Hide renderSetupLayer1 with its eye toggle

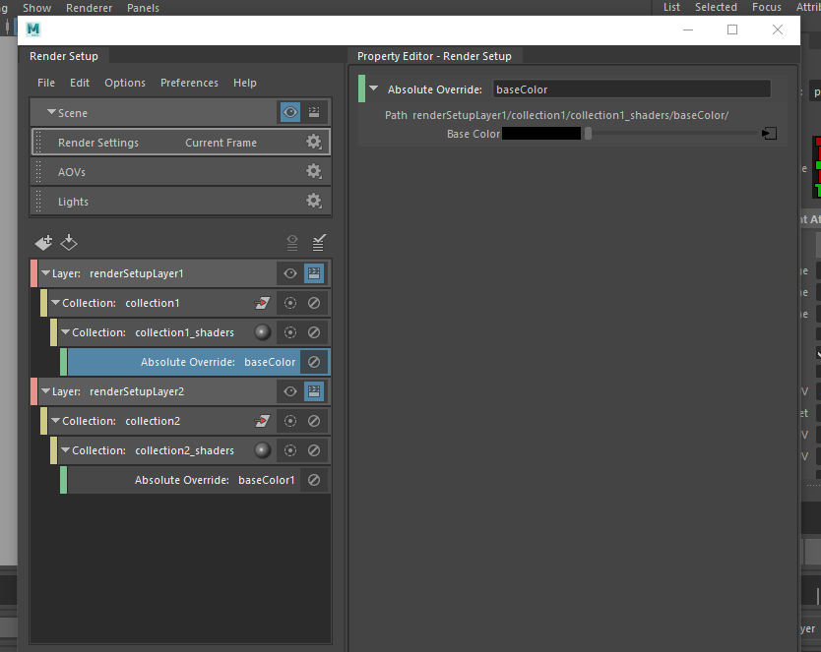(x=288, y=273)
